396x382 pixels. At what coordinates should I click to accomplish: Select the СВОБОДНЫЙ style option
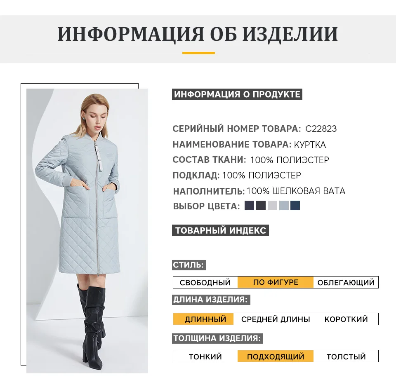205,282
